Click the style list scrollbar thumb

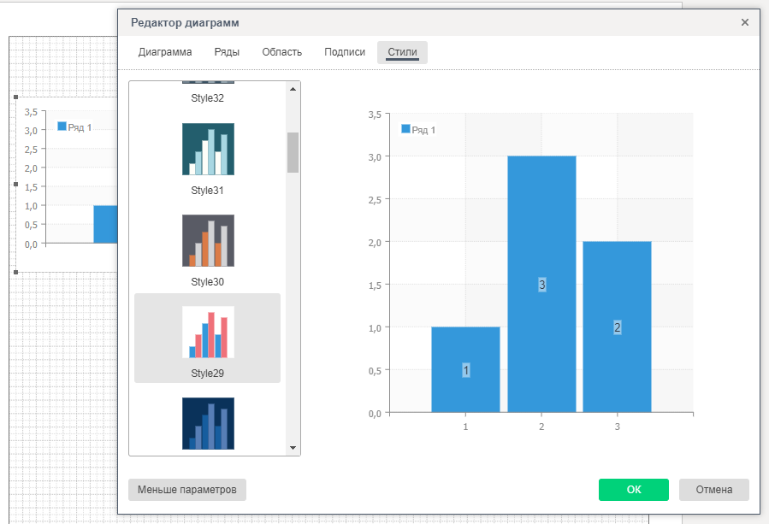click(x=293, y=152)
